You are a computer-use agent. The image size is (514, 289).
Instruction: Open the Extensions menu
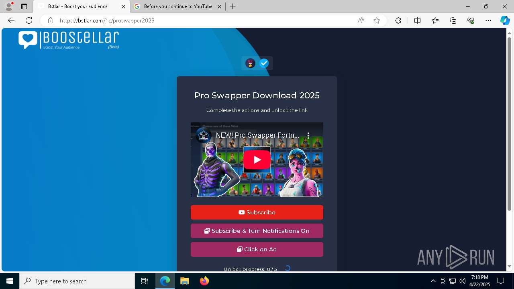[398, 20]
